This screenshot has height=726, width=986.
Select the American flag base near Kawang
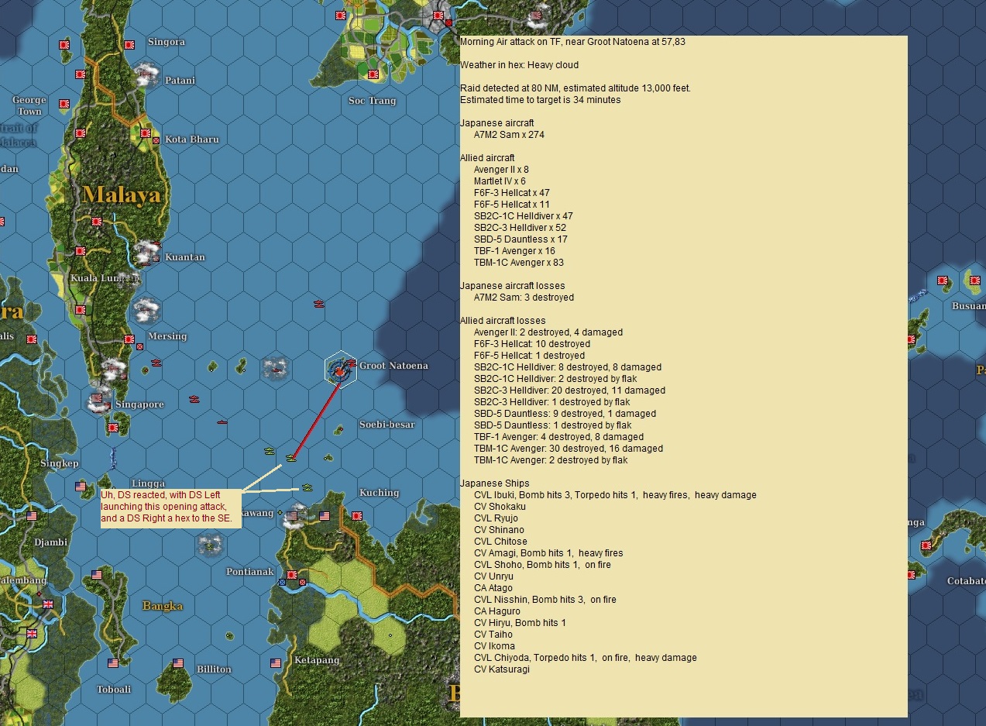pyautogui.click(x=292, y=515)
